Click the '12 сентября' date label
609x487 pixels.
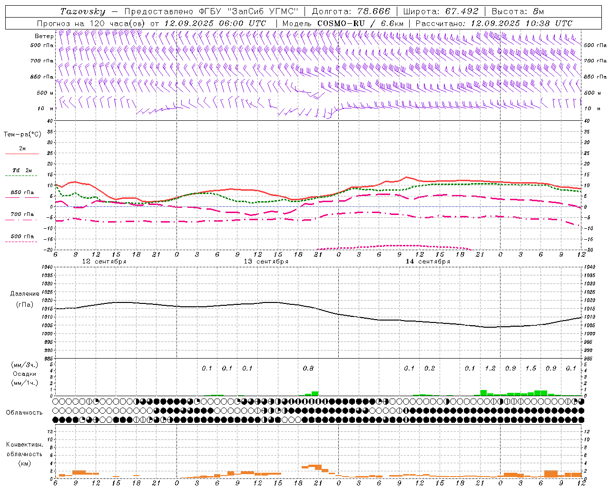pyautogui.click(x=104, y=262)
